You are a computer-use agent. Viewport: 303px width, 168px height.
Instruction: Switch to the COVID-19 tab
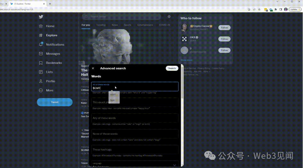pyautogui.click(x=164, y=25)
